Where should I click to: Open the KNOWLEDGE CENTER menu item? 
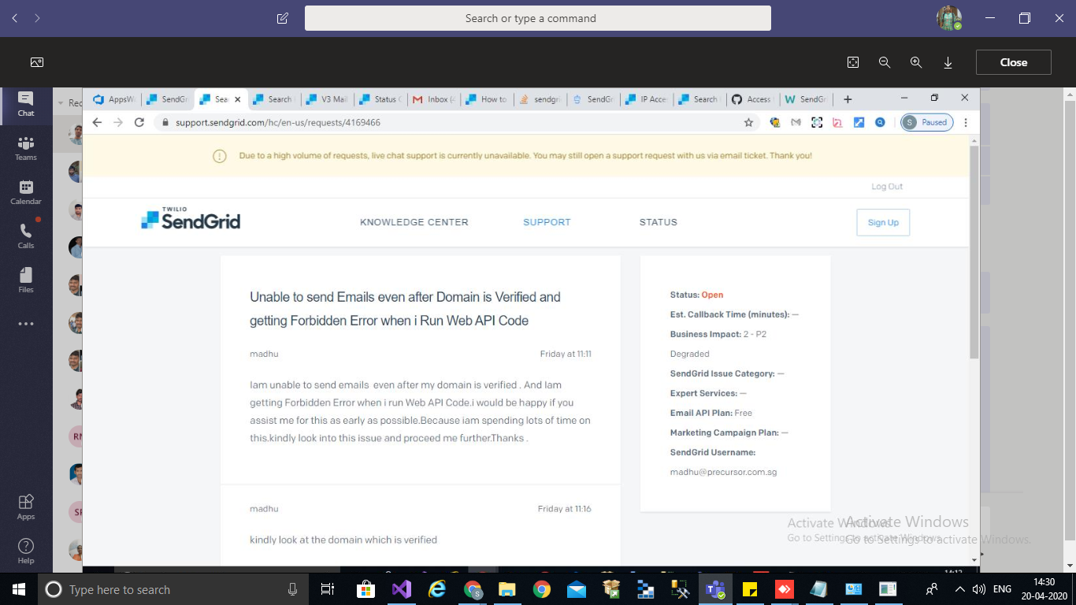(414, 222)
